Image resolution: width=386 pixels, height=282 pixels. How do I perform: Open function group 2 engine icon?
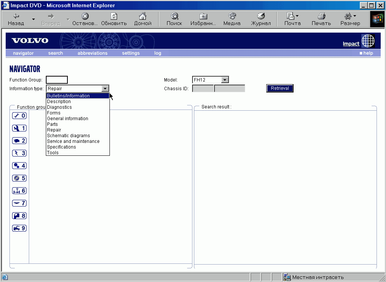pyautogui.click(x=19, y=141)
